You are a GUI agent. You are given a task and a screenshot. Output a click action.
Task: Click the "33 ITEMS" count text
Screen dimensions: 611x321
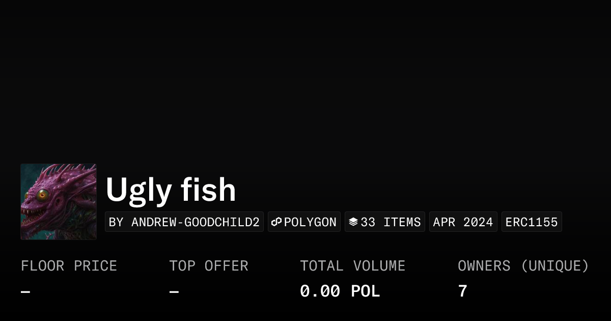click(x=391, y=222)
